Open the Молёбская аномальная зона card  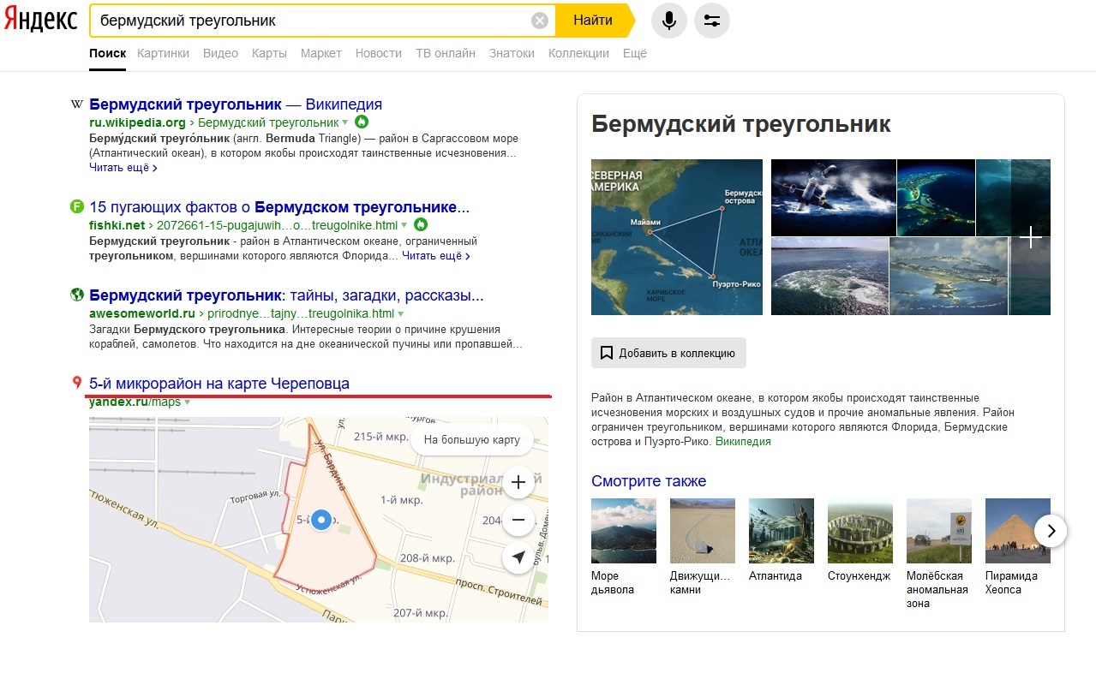click(939, 554)
